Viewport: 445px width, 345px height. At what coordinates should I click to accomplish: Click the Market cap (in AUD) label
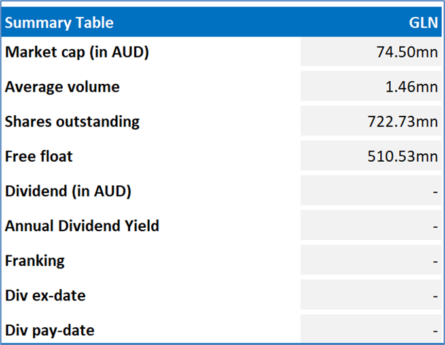click(x=77, y=52)
